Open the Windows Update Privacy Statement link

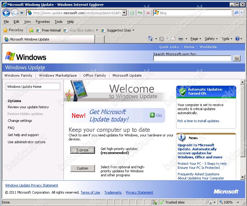click(x=32, y=185)
